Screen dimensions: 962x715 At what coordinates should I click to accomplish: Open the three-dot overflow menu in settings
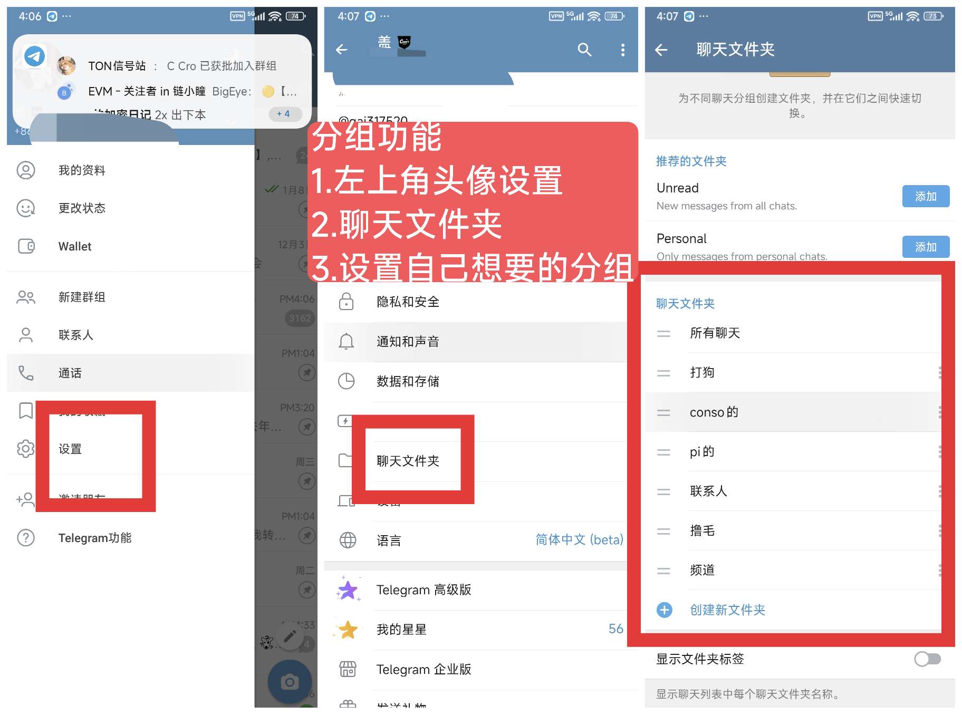pyautogui.click(x=623, y=50)
